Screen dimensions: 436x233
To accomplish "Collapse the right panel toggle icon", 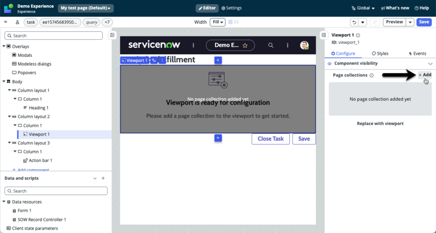I will coord(324,35).
